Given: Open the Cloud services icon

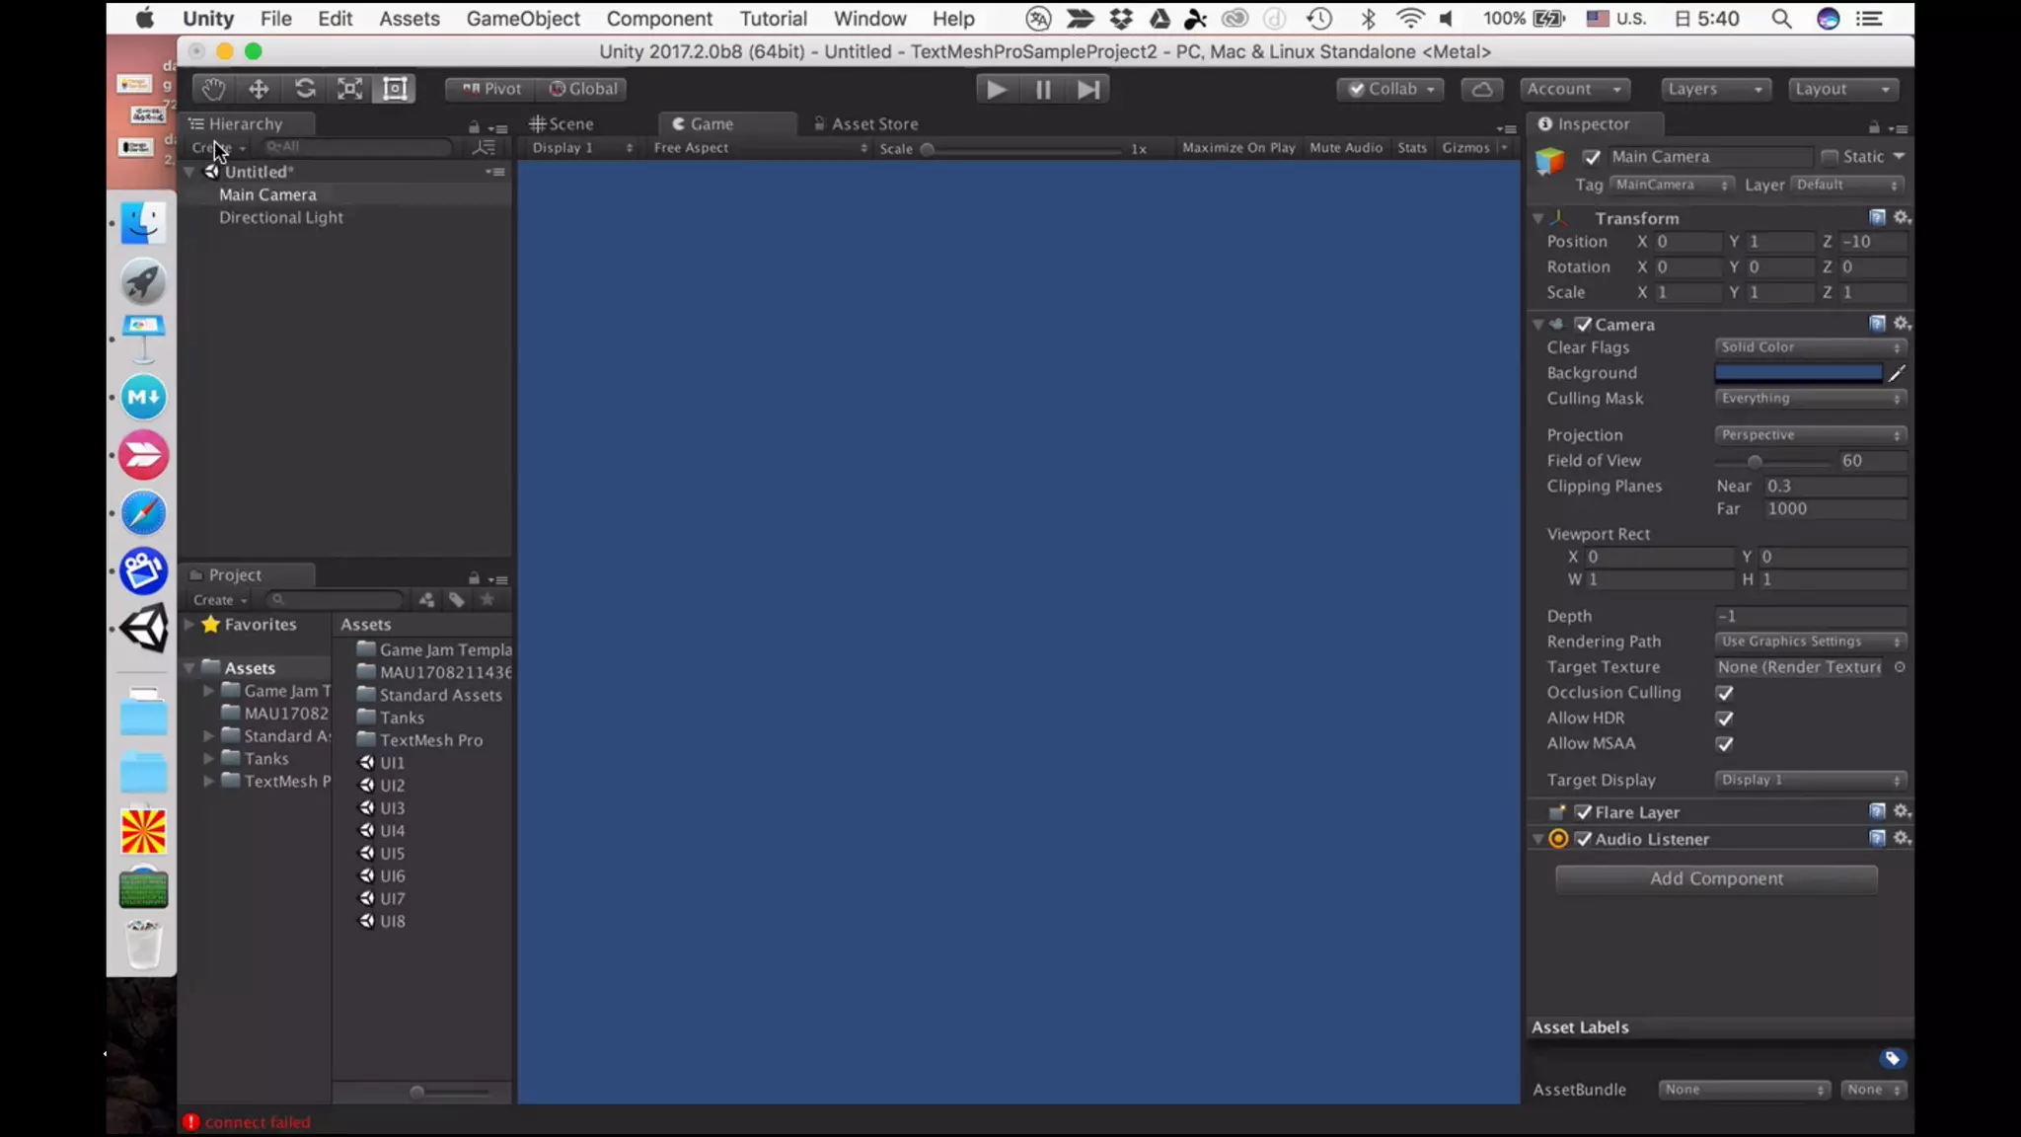Looking at the screenshot, I should [x=1481, y=89].
